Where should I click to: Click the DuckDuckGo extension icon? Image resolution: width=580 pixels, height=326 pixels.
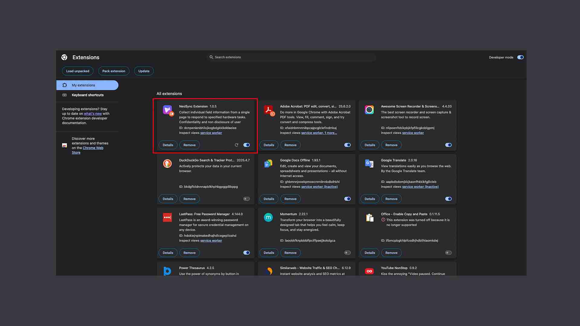pyautogui.click(x=167, y=164)
